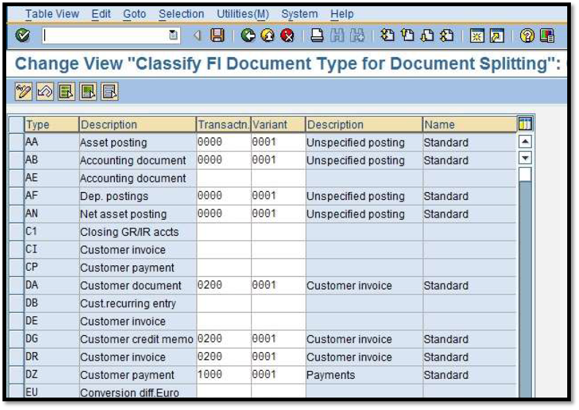Select the row selector for type DG

(16, 339)
